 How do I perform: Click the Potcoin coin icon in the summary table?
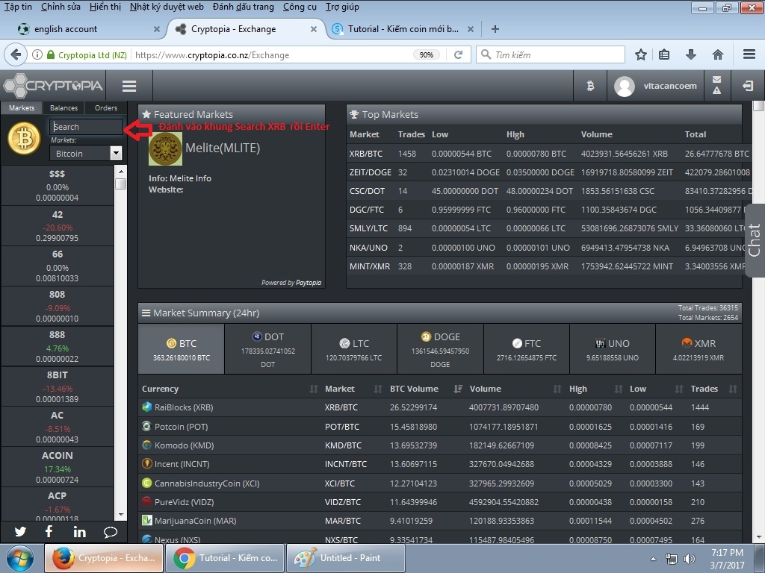point(146,426)
